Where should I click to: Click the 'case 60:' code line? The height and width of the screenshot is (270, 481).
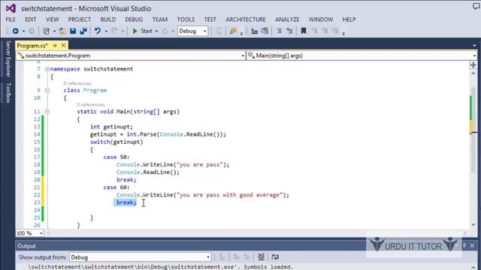tap(116, 187)
